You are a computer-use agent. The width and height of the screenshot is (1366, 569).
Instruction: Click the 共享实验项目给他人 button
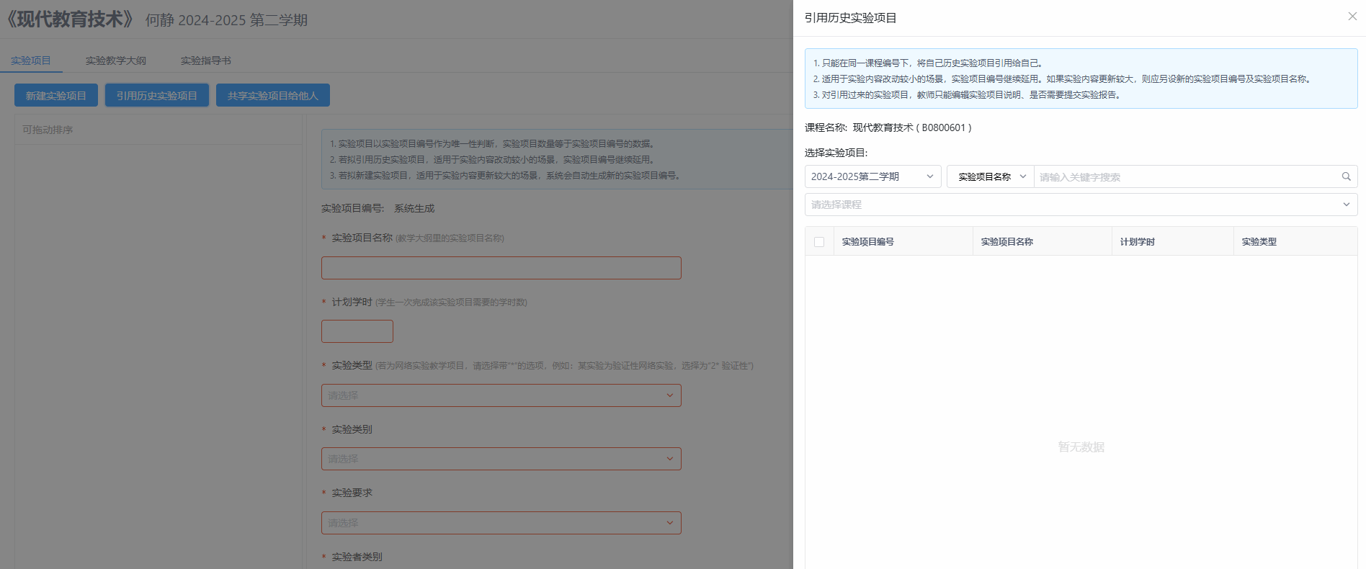[x=273, y=96]
